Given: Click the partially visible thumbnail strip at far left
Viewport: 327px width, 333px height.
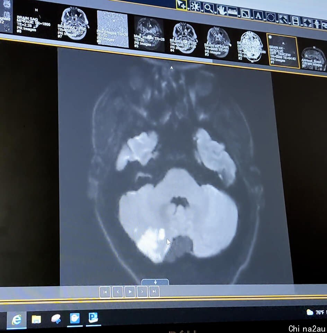Looking at the screenshot, I should click(6, 17).
